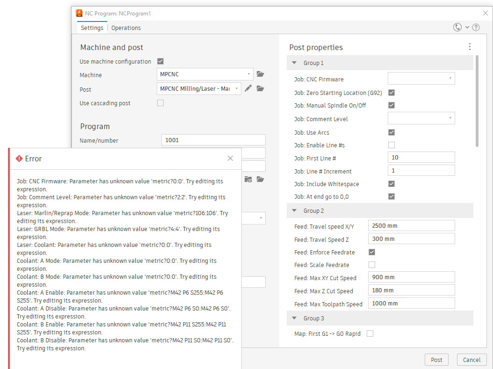Open the folder icon beside the Machine dropdown
The height and width of the screenshot is (369, 493).
pyautogui.click(x=261, y=74)
